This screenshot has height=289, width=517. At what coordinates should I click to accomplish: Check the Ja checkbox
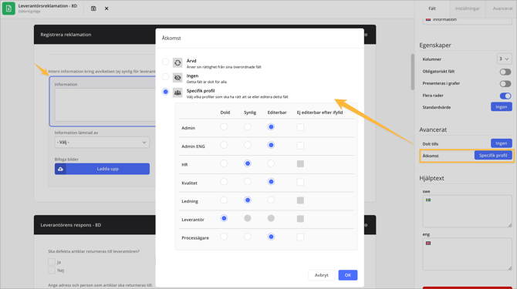click(52, 262)
